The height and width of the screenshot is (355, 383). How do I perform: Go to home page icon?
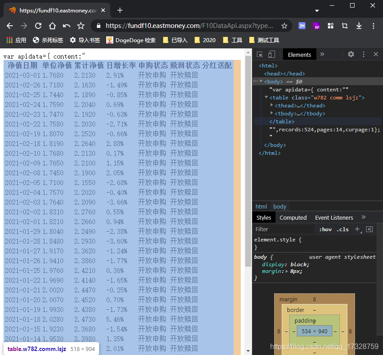click(x=52, y=26)
